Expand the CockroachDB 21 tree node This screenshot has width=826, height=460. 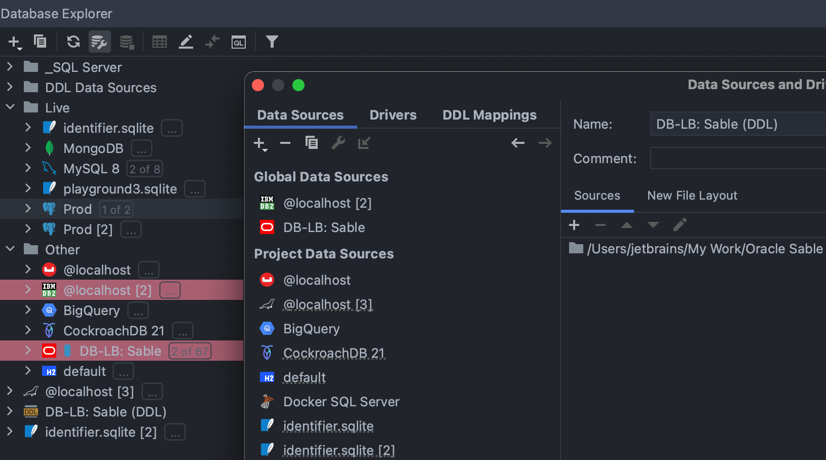click(x=28, y=330)
